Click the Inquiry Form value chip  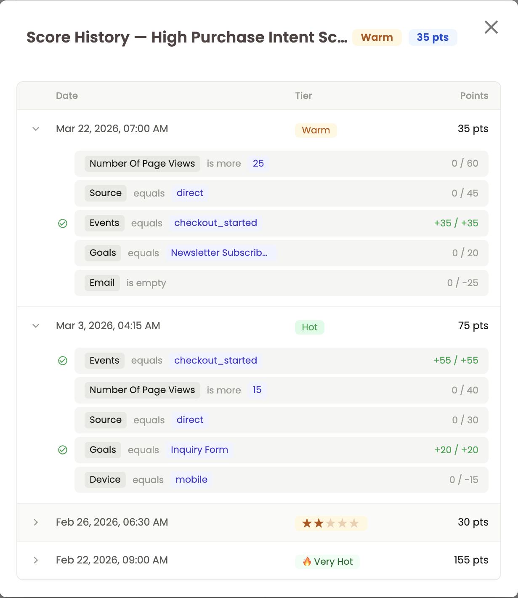pyautogui.click(x=199, y=450)
